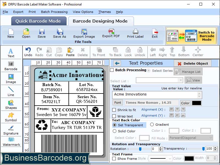Screen dimensions: 220x165
Task: Select the Text tool in sidebar
Action: 11,53
